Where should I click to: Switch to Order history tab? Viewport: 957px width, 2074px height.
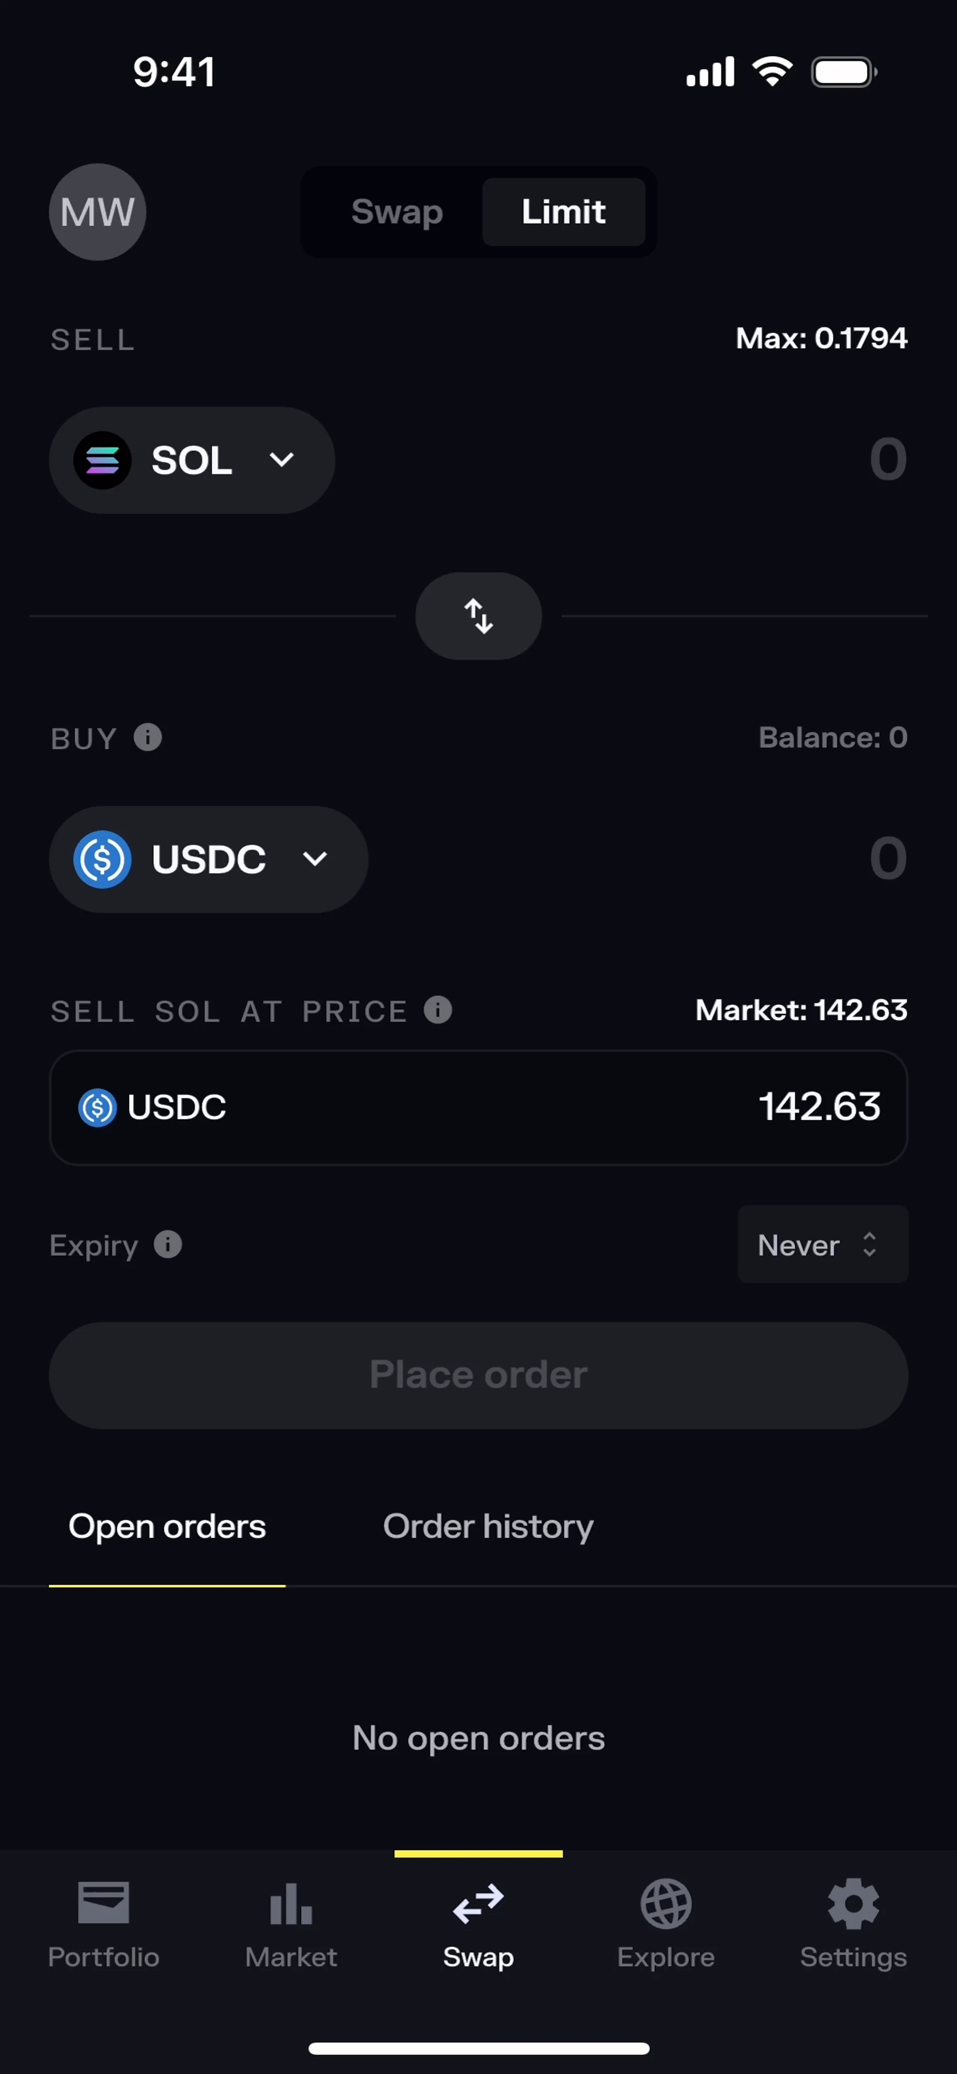tap(488, 1526)
